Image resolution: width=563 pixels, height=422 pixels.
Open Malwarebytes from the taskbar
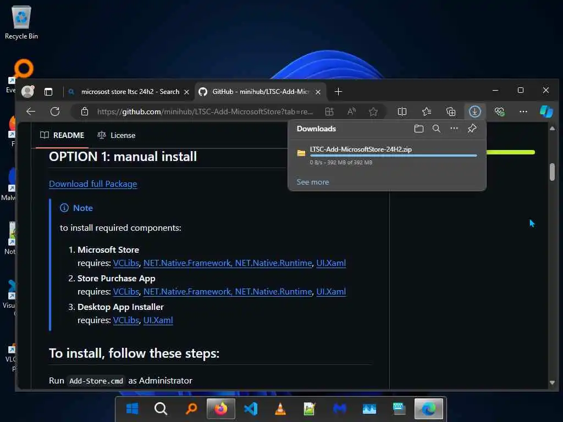click(x=339, y=408)
